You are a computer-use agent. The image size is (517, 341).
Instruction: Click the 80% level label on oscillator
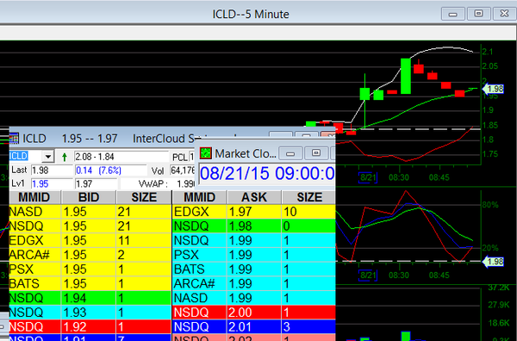click(x=490, y=205)
